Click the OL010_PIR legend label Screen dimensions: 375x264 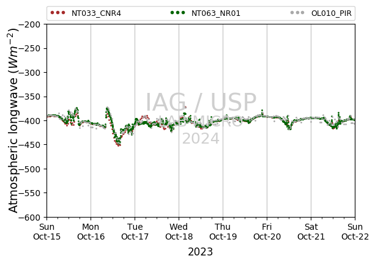(x=331, y=13)
